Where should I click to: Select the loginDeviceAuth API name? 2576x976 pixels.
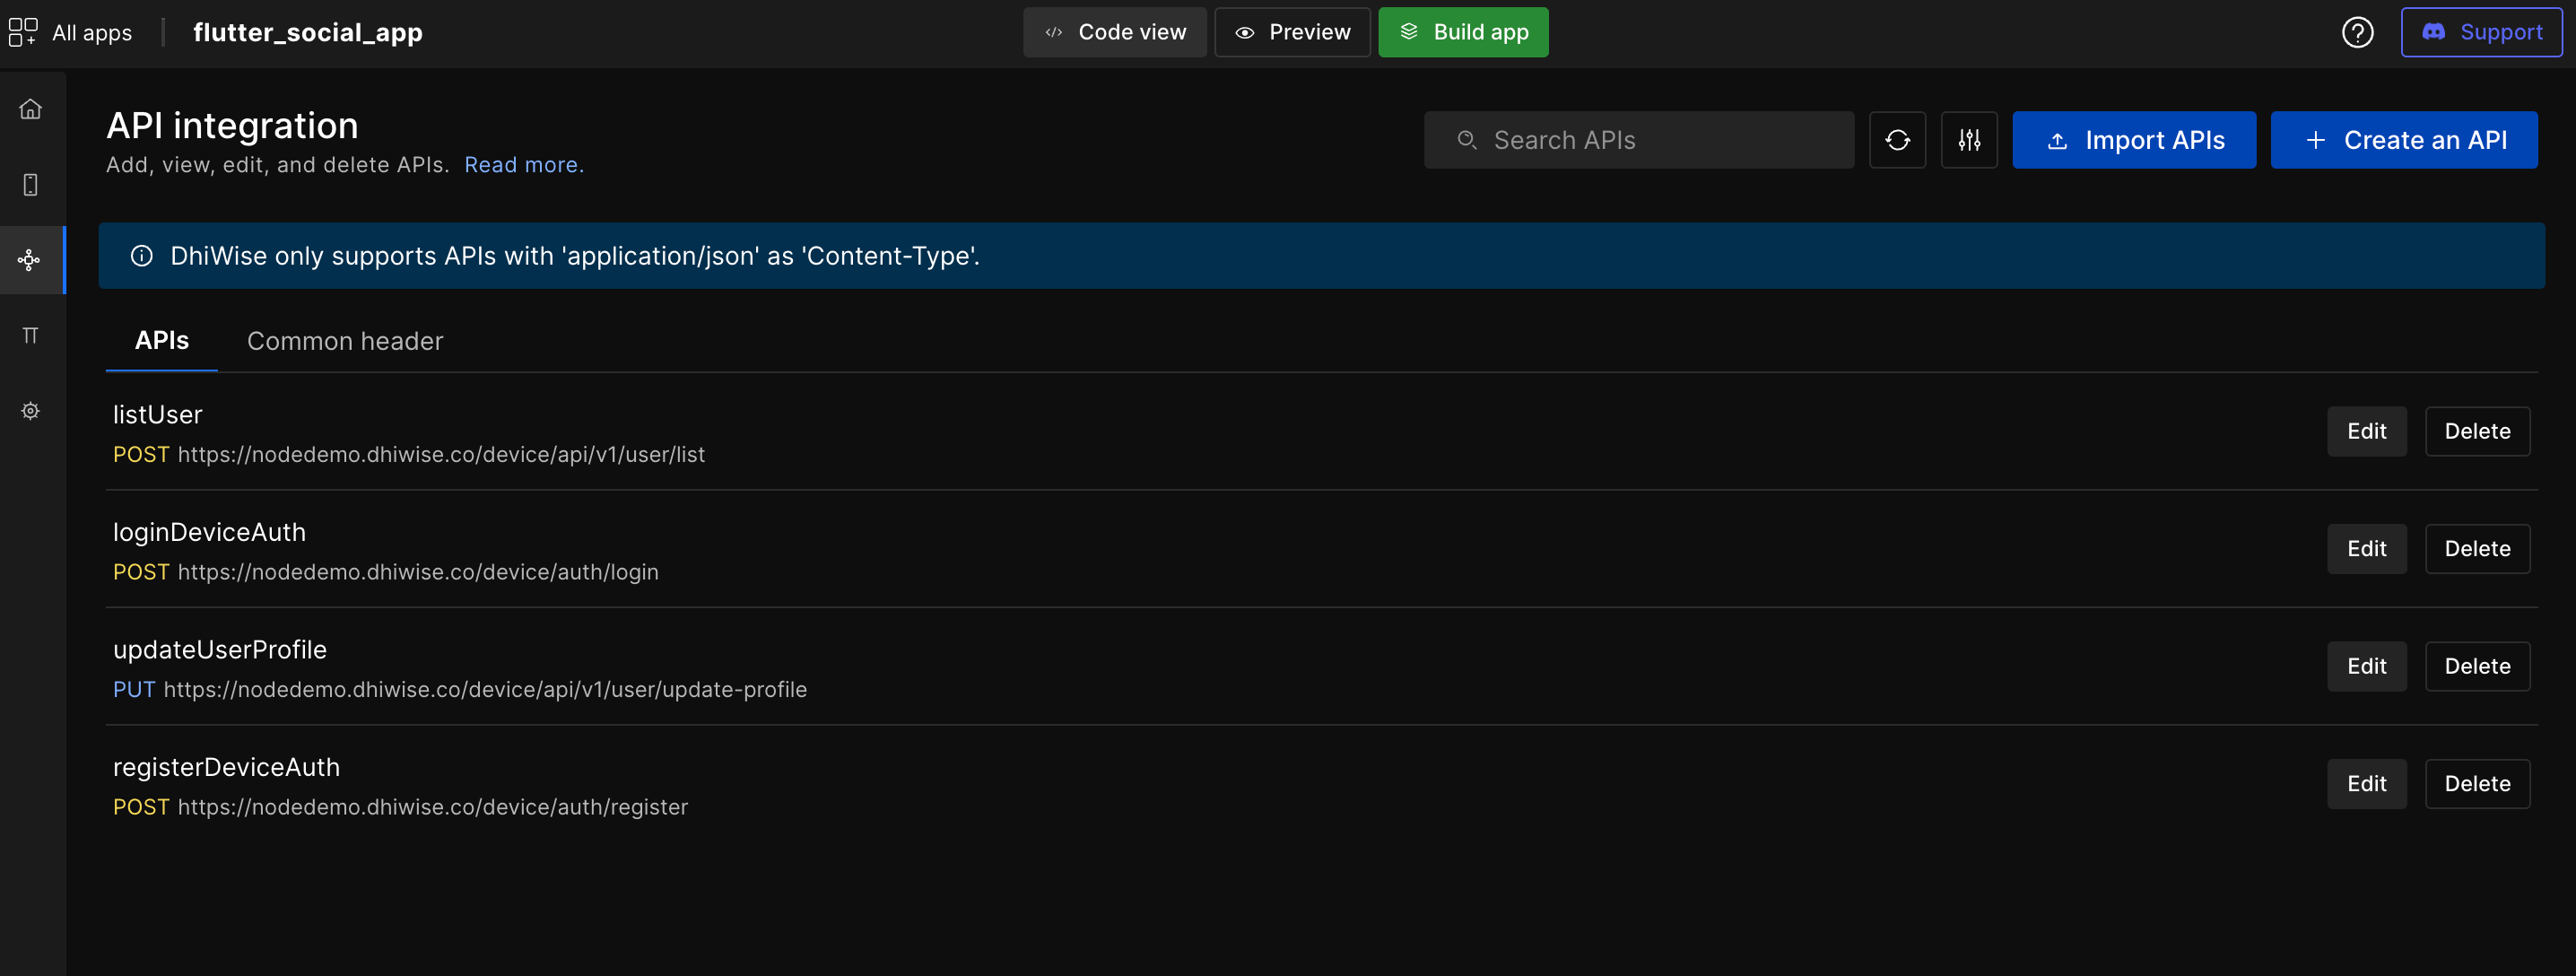(x=209, y=532)
